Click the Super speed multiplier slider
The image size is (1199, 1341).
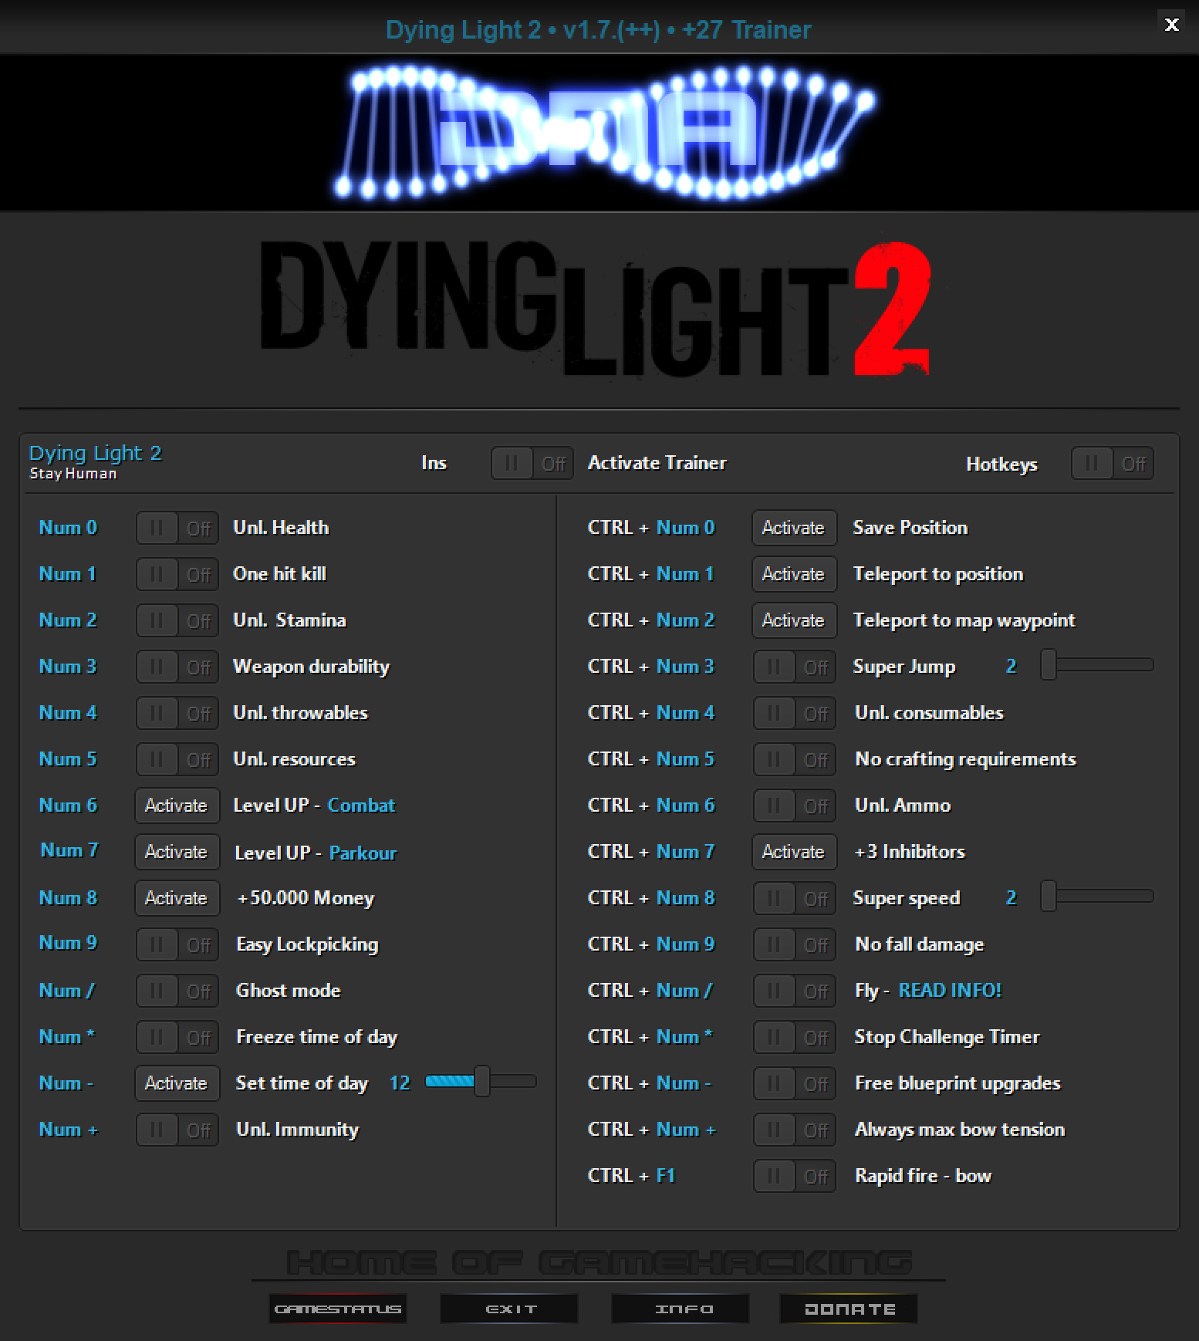pos(1097,897)
